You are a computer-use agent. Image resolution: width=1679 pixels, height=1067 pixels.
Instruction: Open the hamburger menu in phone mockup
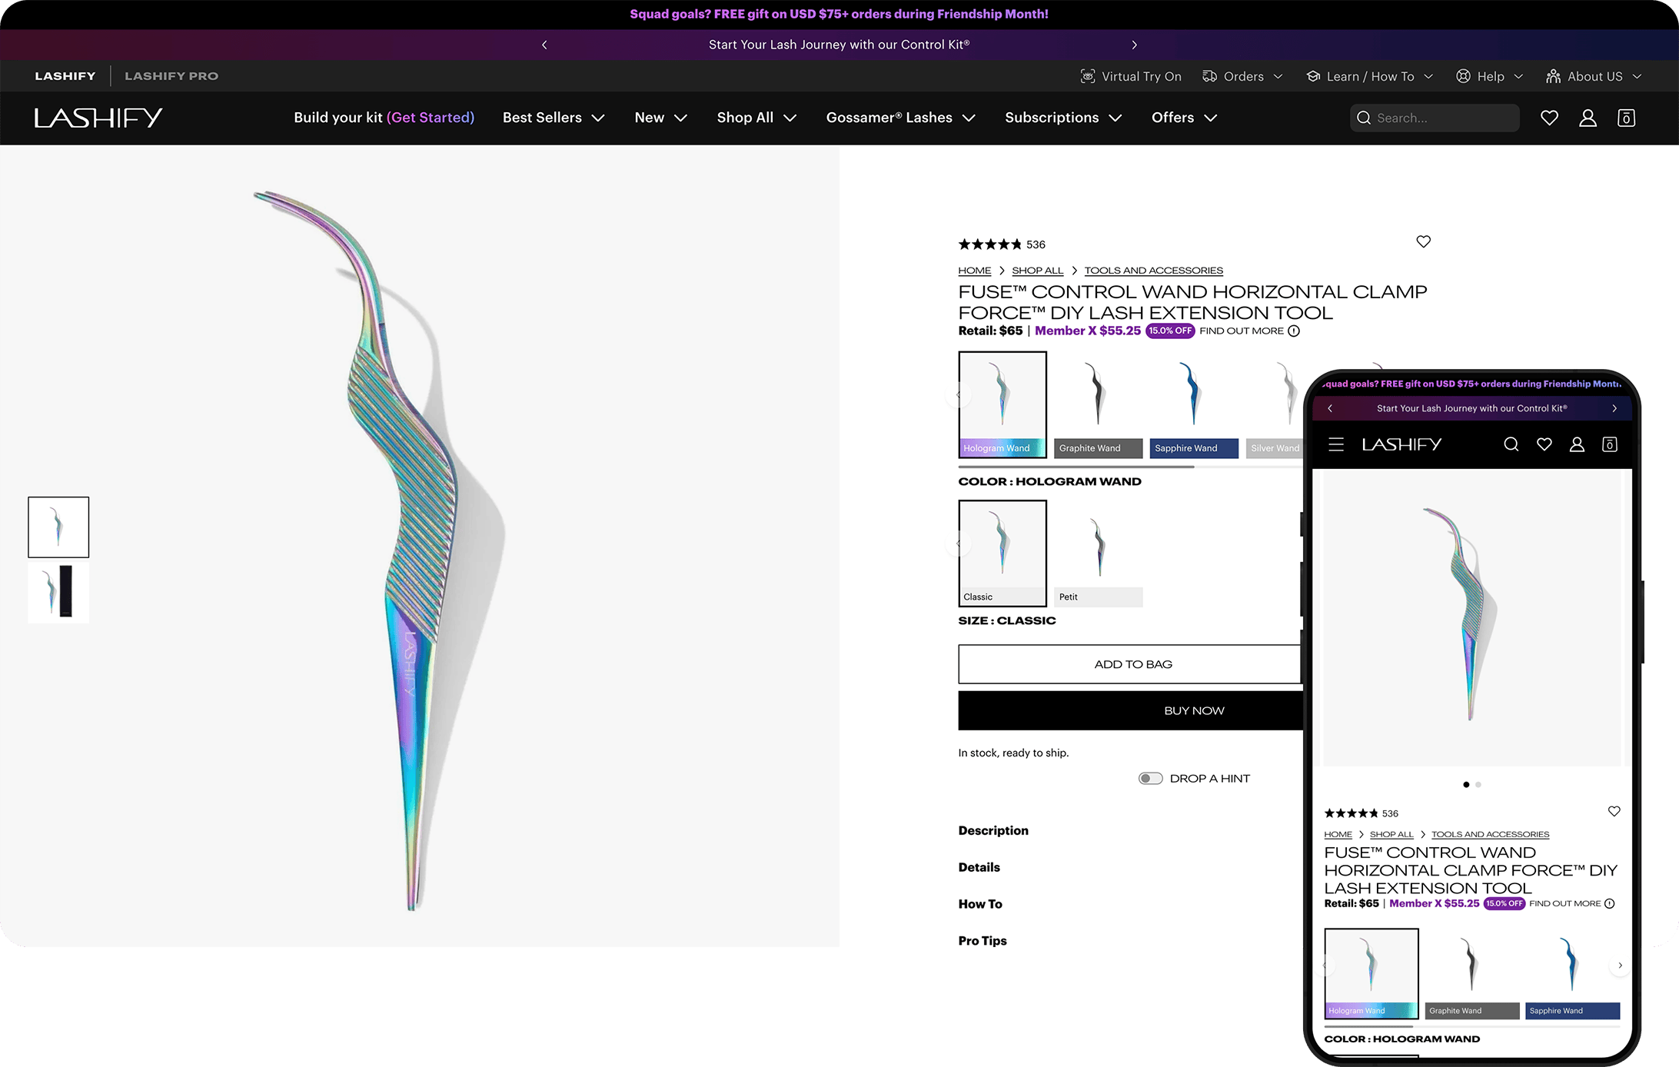[x=1336, y=444]
